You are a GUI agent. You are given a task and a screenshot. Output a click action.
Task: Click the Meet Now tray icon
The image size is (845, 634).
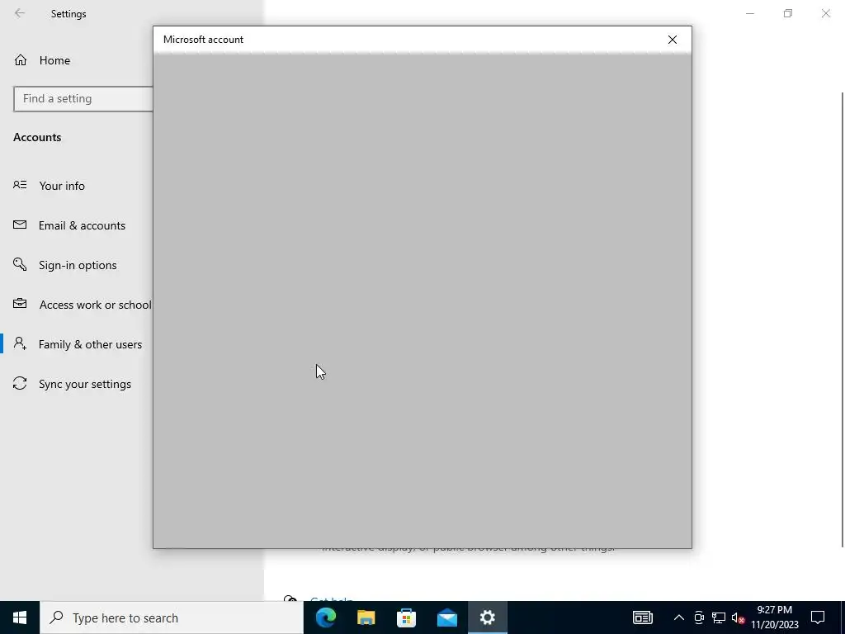699,617
